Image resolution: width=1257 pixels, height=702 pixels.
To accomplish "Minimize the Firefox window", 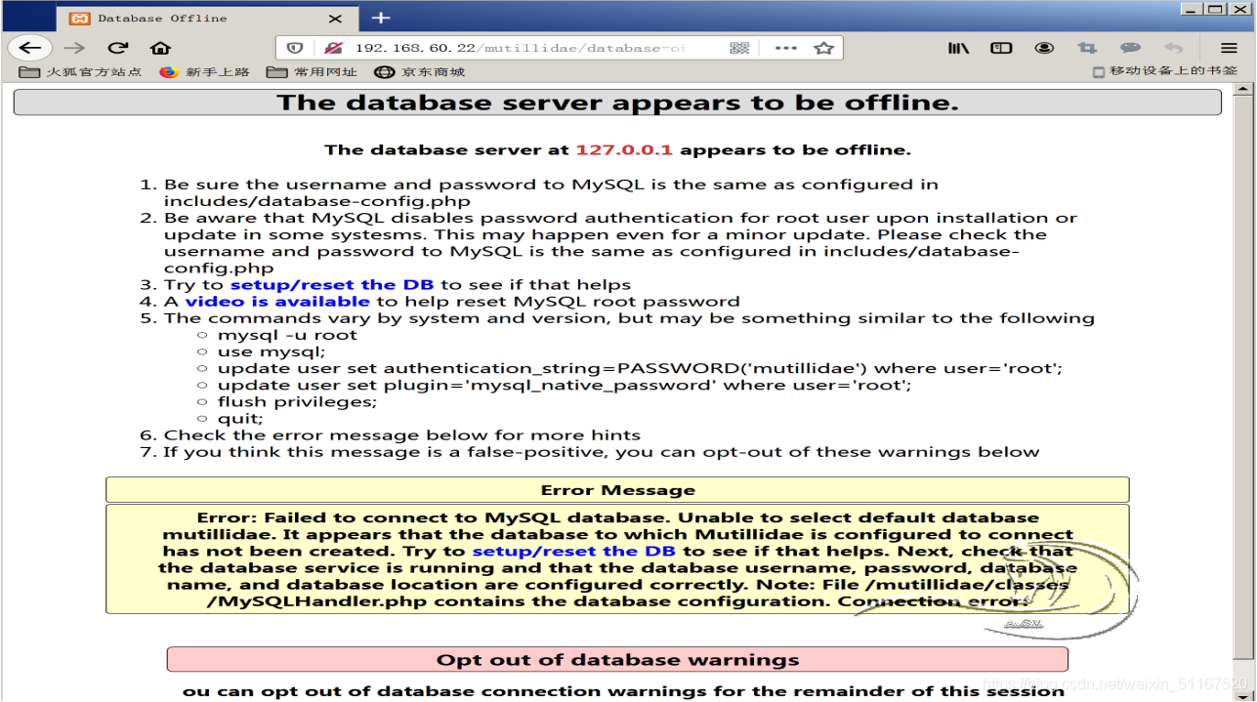I will (x=1192, y=9).
